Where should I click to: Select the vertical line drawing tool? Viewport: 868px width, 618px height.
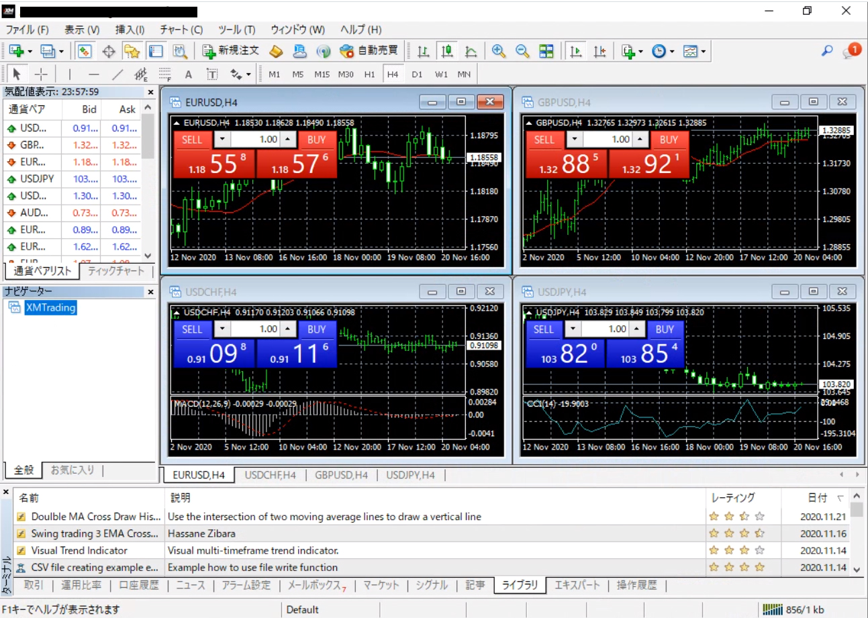point(70,74)
